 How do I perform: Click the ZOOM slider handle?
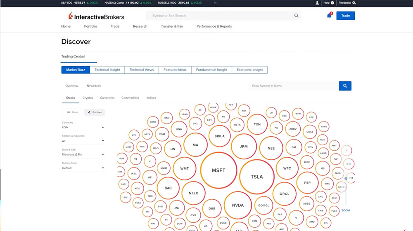point(346,179)
